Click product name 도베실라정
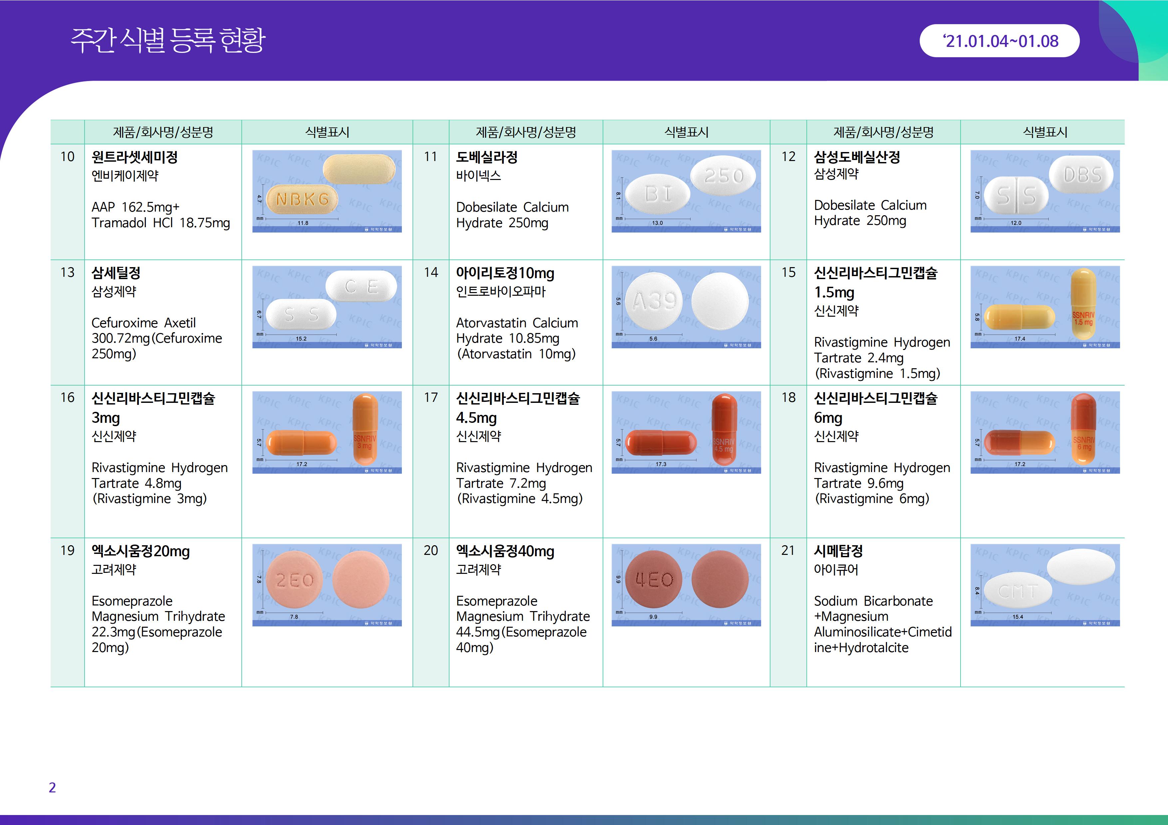The image size is (1168, 825). click(x=486, y=157)
